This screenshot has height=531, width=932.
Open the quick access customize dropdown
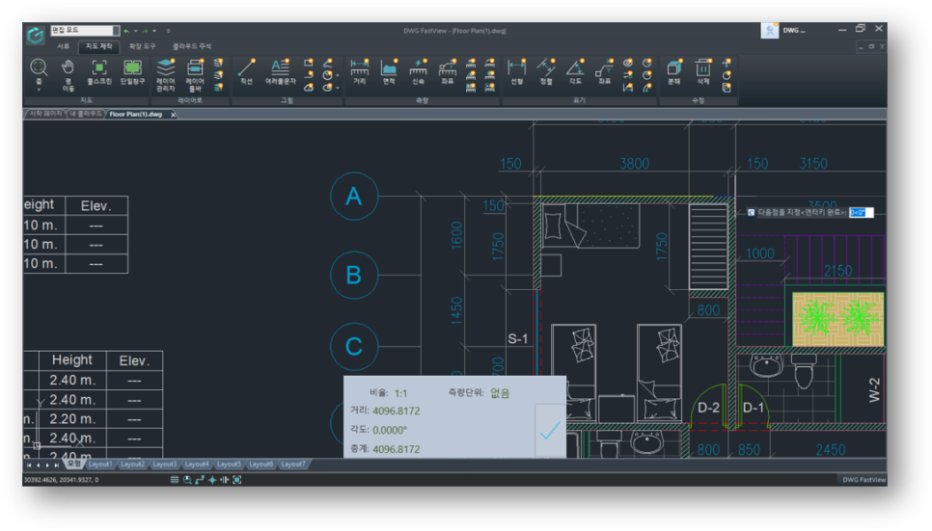coord(168,31)
